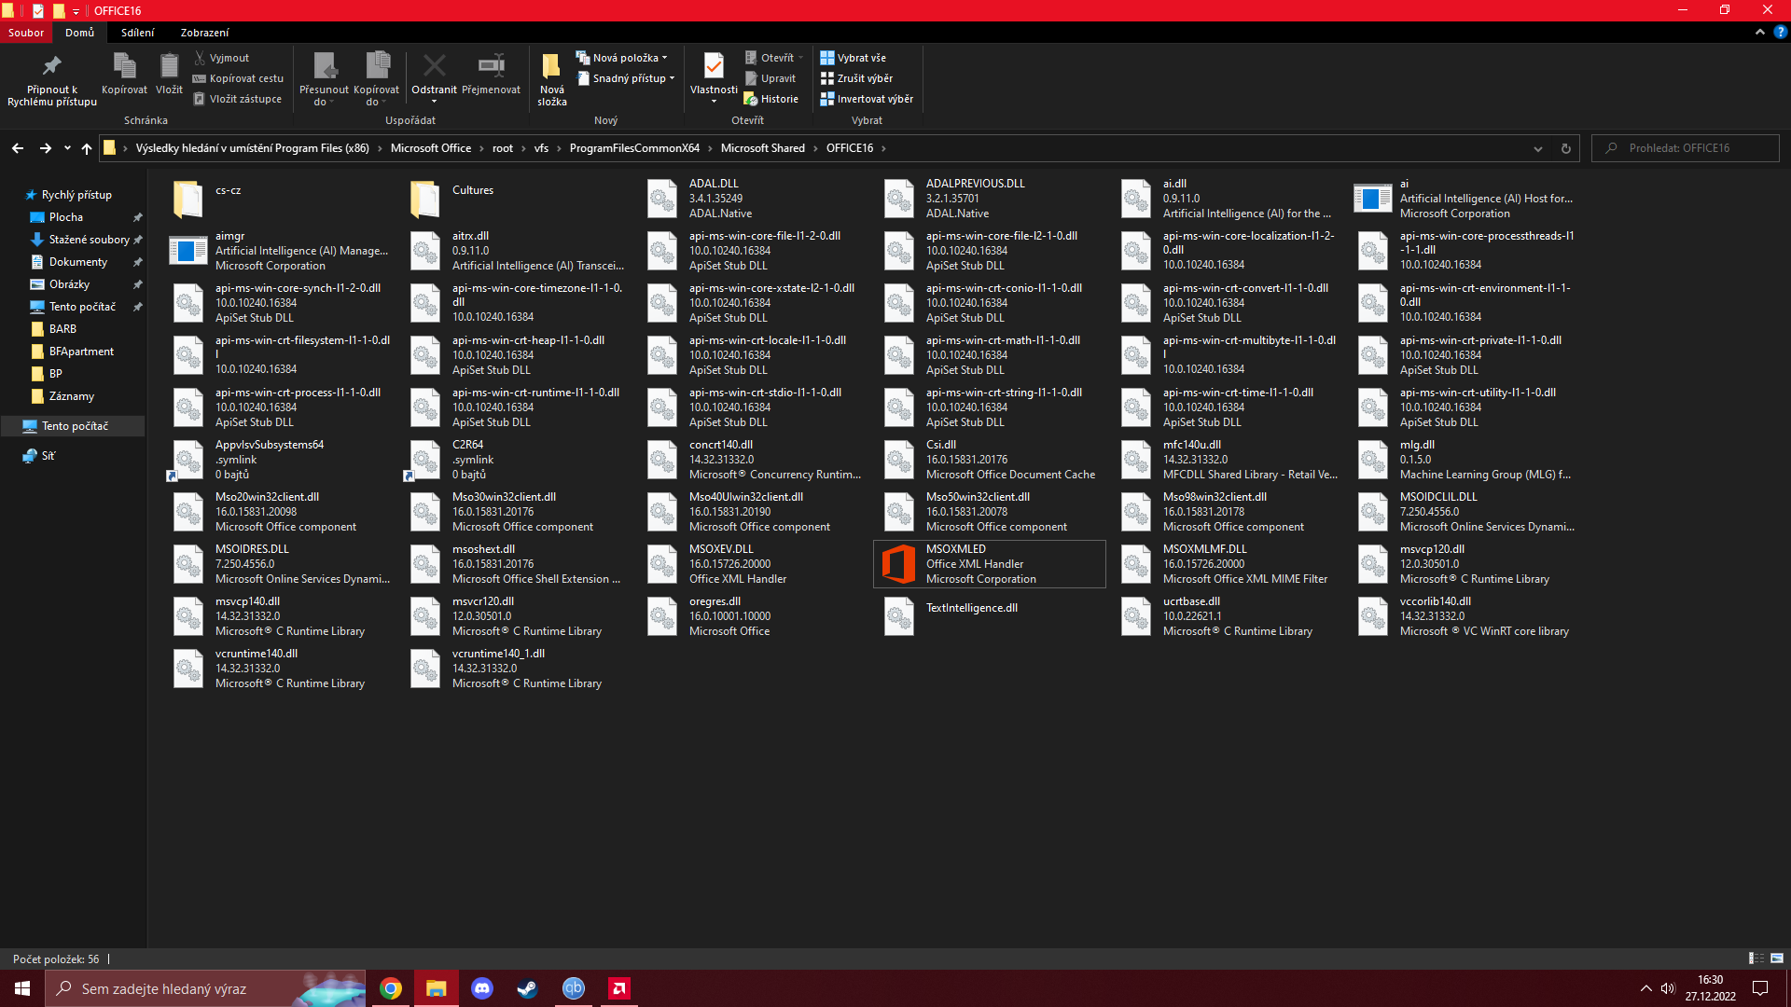Open the Soubor menu tab
The image size is (1791, 1007).
(x=26, y=33)
